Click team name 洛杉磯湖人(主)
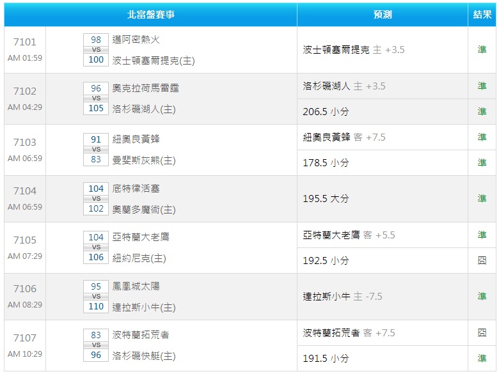This screenshot has width=499, height=374. coord(144,109)
